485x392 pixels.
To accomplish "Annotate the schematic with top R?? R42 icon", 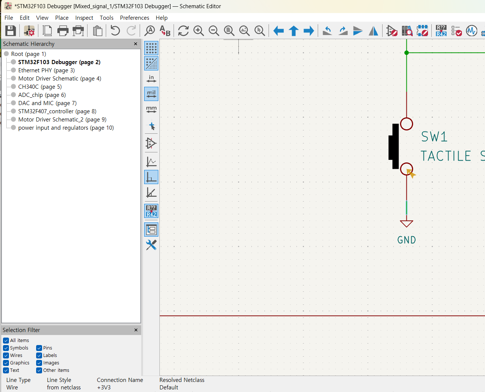I will (441, 31).
